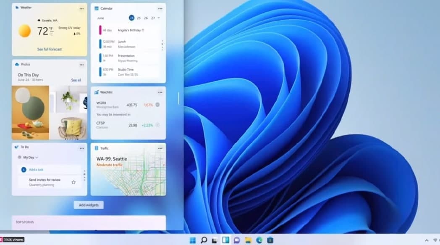Open the My Day list dropdown
Image resolution: width=440 pixels, height=245 pixels.
point(31,157)
